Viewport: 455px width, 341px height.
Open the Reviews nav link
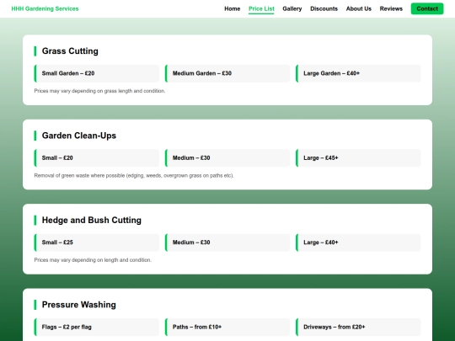[x=391, y=8]
